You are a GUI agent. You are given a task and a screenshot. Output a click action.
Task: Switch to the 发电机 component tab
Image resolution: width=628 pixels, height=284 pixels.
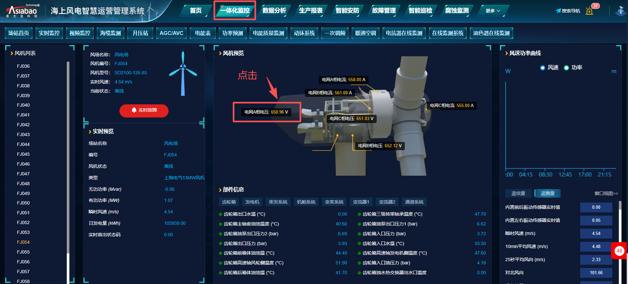point(252,202)
